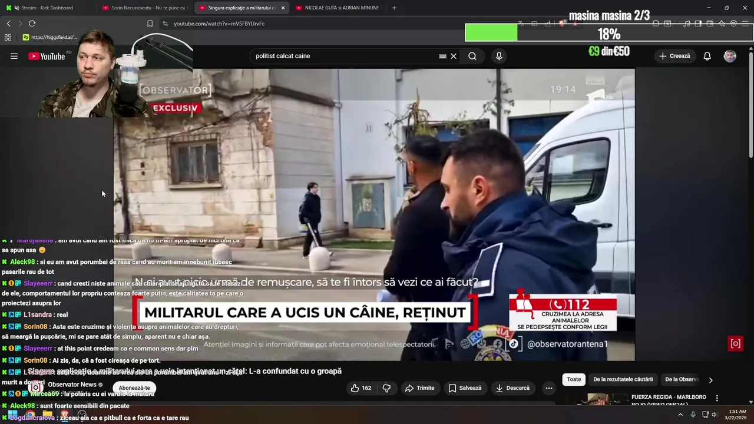The height and width of the screenshot is (424, 754).
Task: Open the higgsfield.ai bookmark
Action: pos(49,37)
